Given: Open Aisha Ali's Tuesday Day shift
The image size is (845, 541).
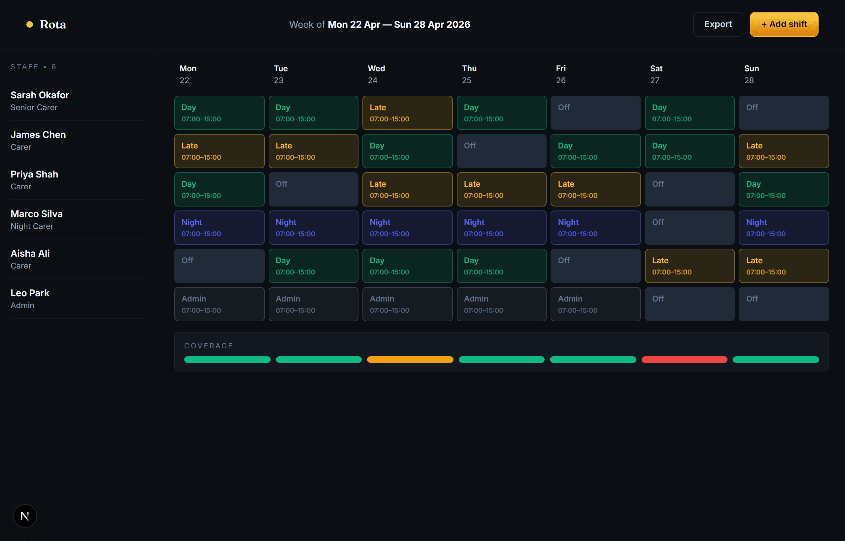Looking at the screenshot, I should point(313,266).
